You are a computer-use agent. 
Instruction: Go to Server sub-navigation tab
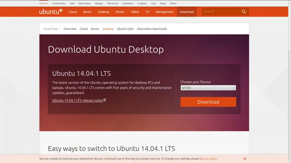pyautogui.click(x=95, y=29)
